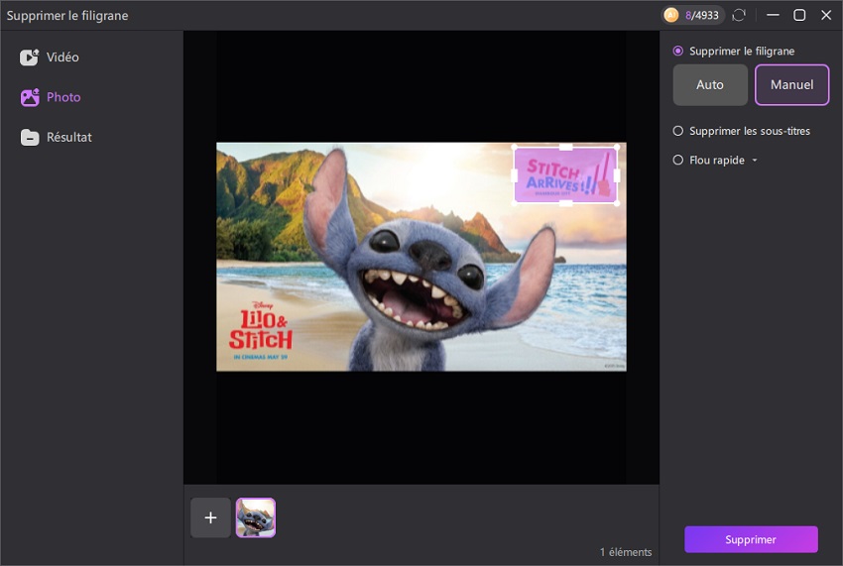Click the refresh credits icon

point(739,15)
